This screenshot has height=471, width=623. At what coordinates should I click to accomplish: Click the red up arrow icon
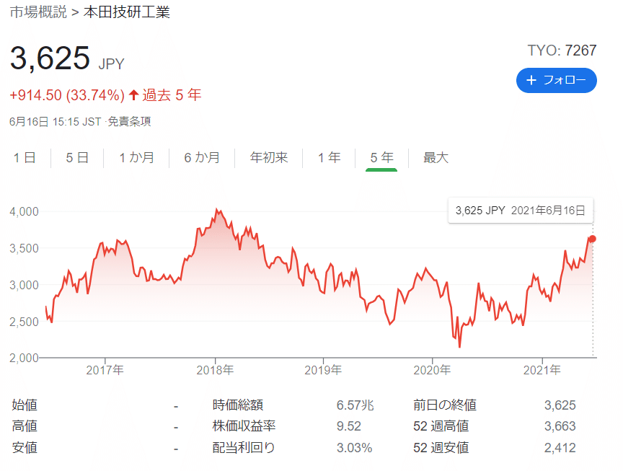[133, 95]
